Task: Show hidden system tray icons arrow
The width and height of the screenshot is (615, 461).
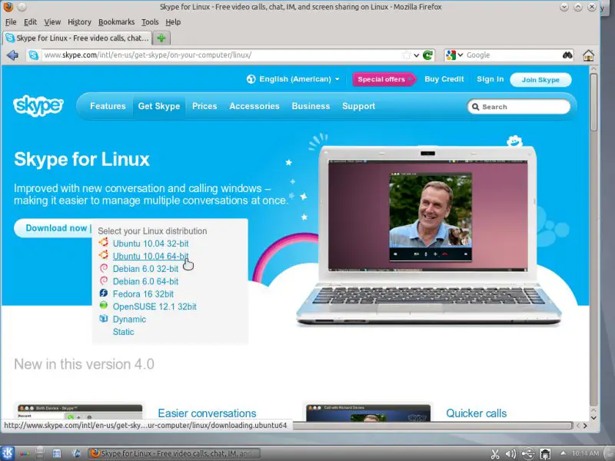Action: (x=563, y=453)
